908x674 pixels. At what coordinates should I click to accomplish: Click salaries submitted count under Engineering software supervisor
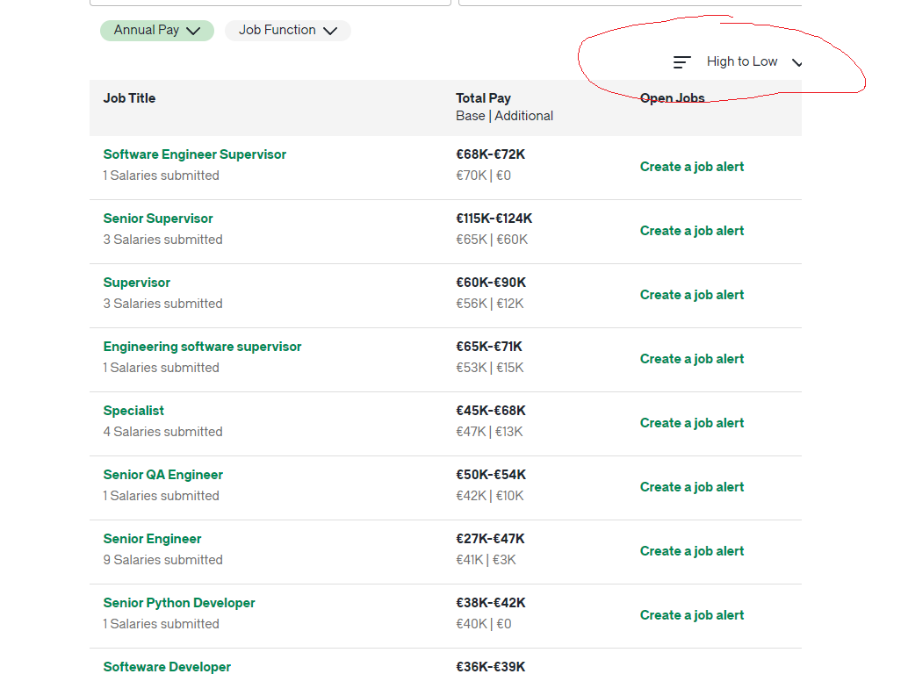(x=161, y=368)
